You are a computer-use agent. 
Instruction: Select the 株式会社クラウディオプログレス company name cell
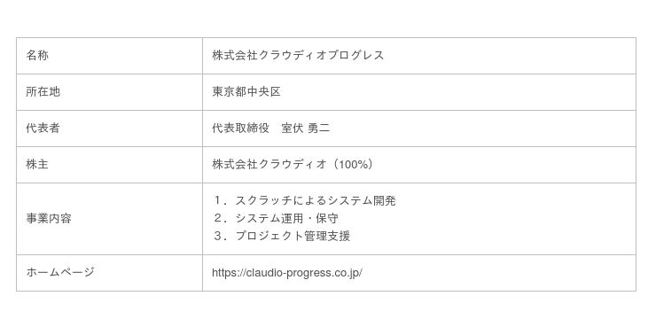tap(419, 56)
